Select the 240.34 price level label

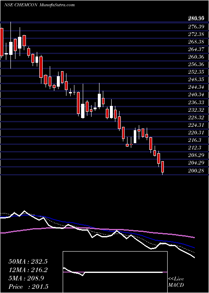[x=196, y=95]
